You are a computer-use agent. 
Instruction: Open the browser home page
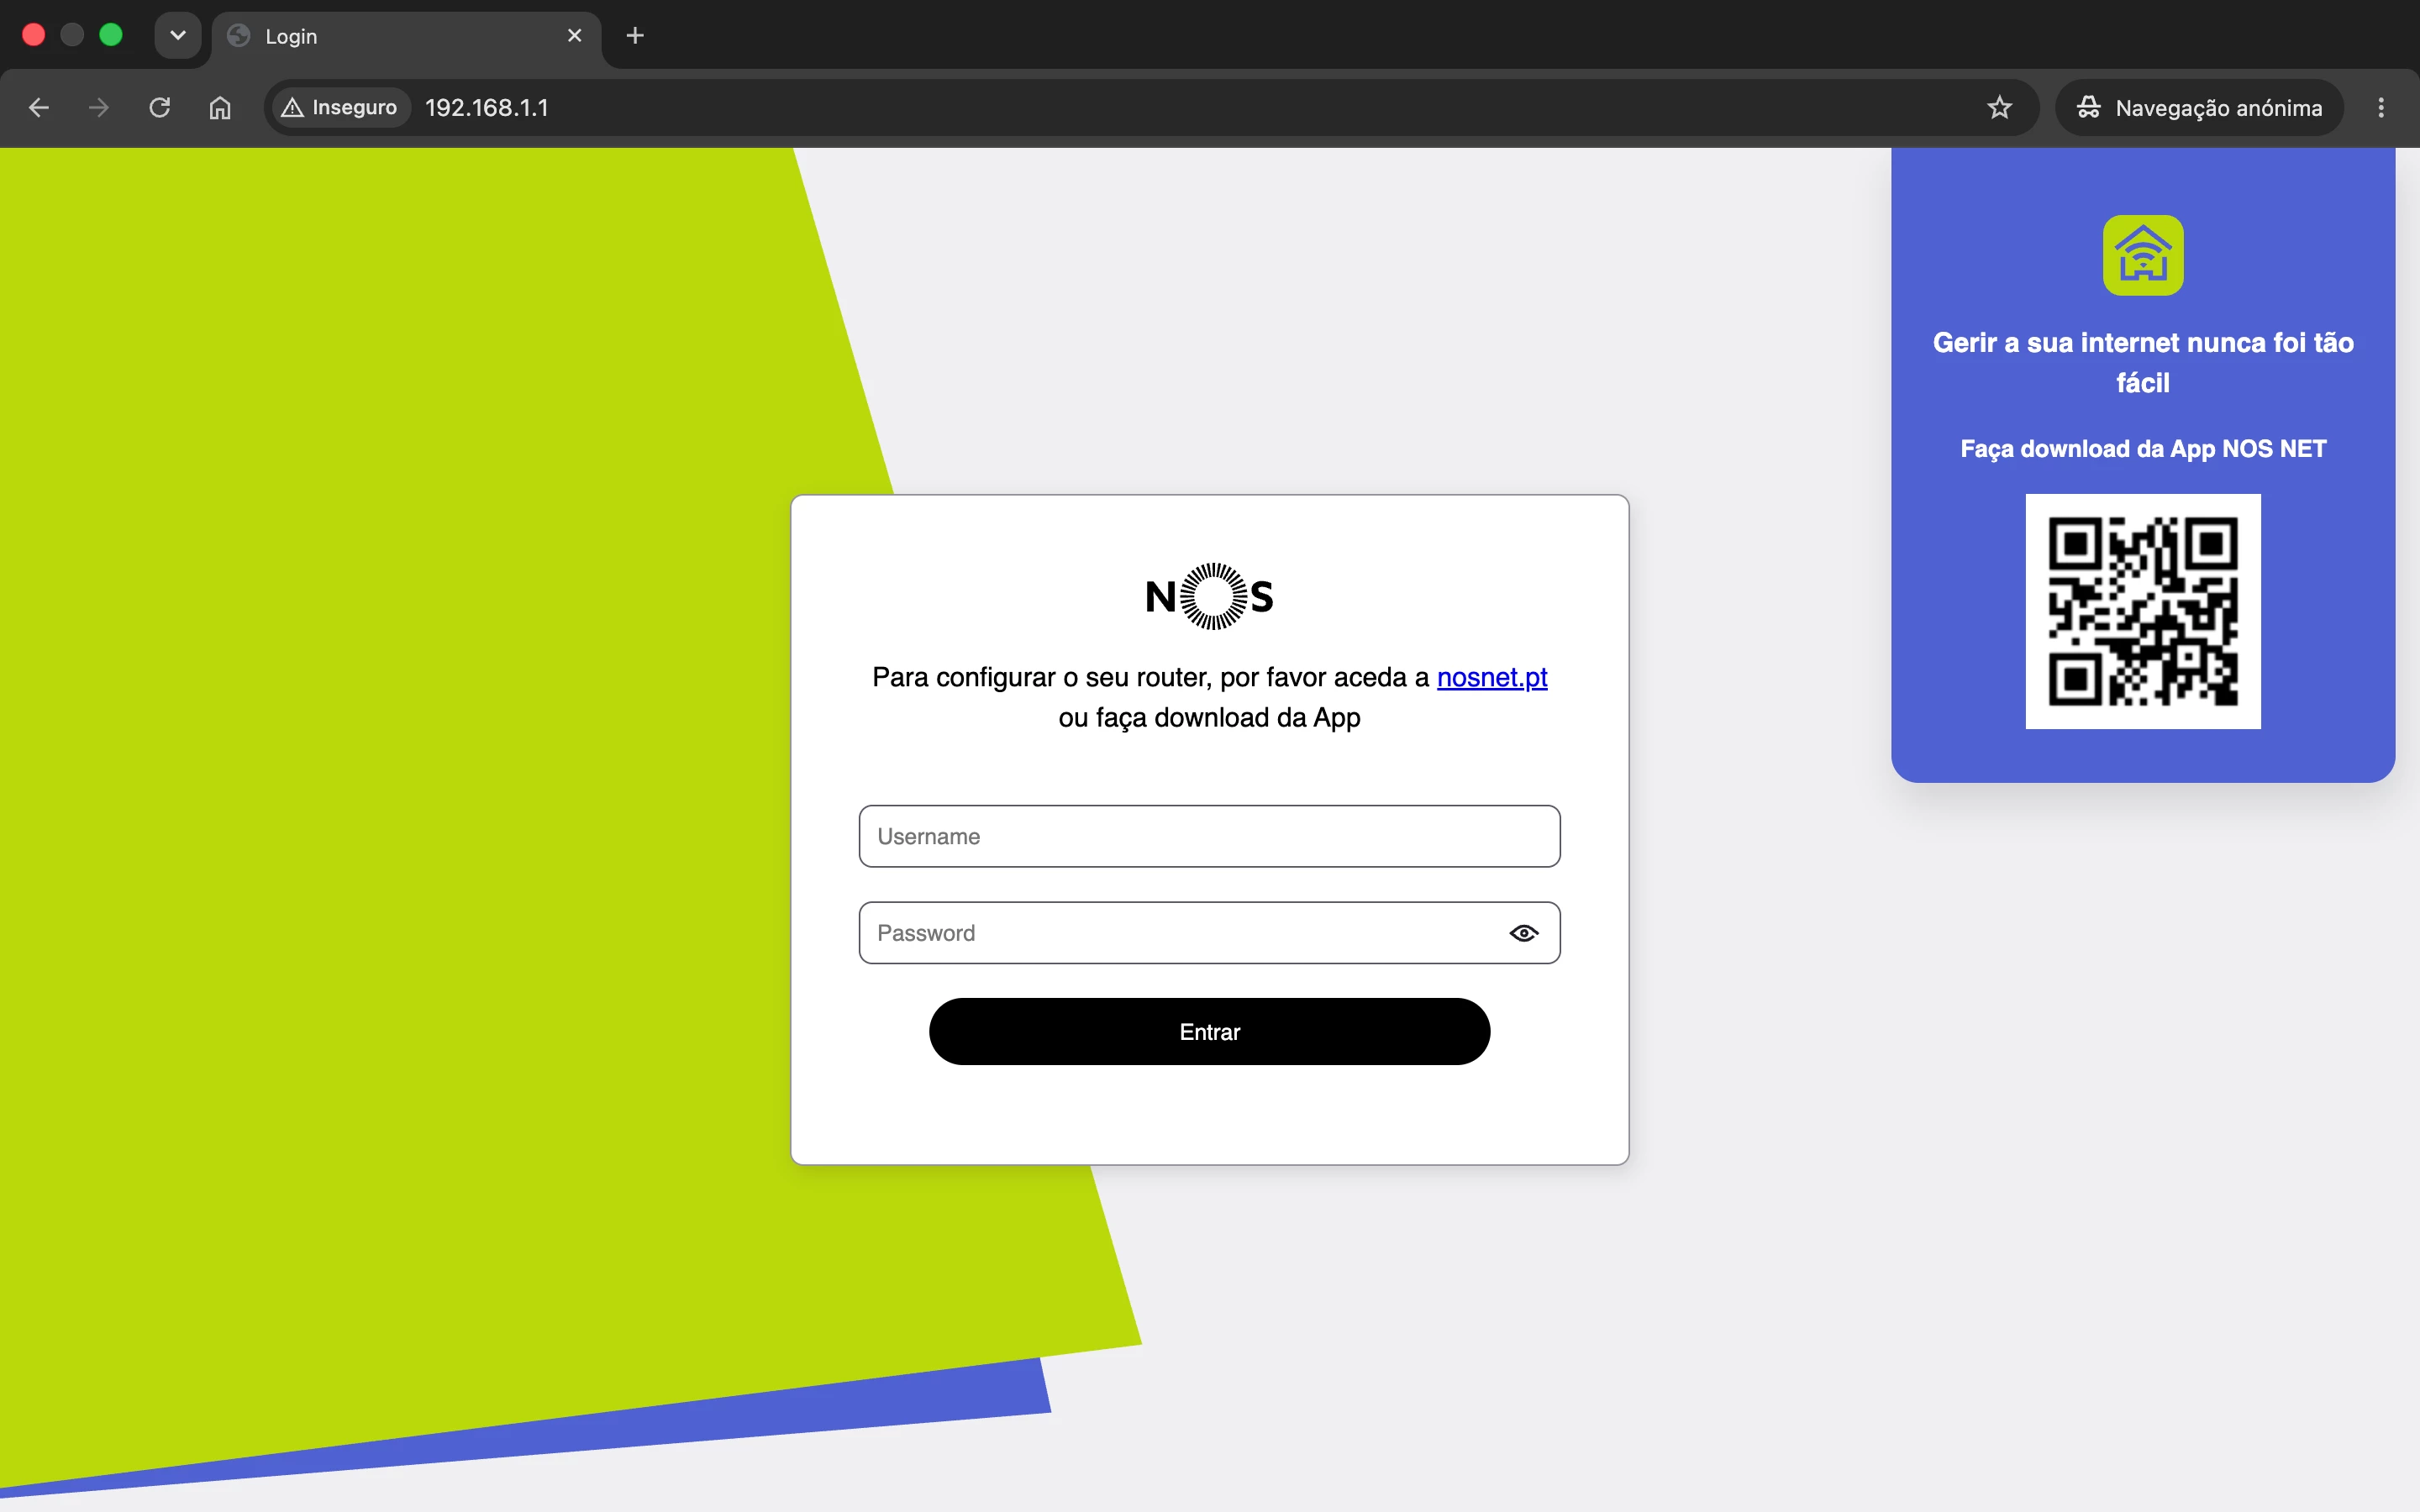pyautogui.click(x=220, y=108)
